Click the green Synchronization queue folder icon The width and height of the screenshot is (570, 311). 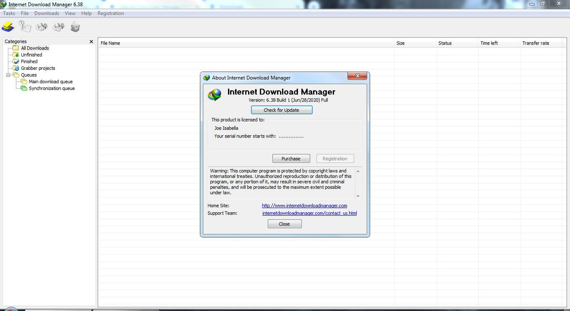(24, 88)
